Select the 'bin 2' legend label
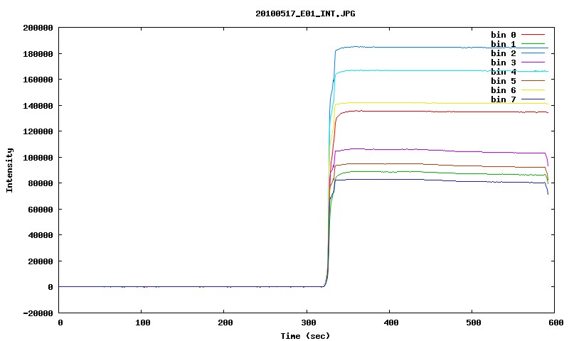The width and height of the screenshot is (569, 341). (504, 53)
